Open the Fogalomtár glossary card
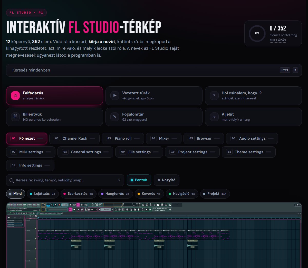308x268 pixels. pos(154,117)
